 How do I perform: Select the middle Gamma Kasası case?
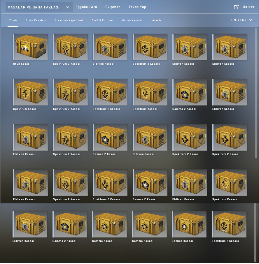pos(149,224)
